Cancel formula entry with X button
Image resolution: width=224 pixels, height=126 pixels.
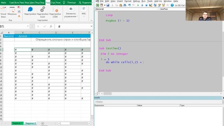[x=38, y=27]
